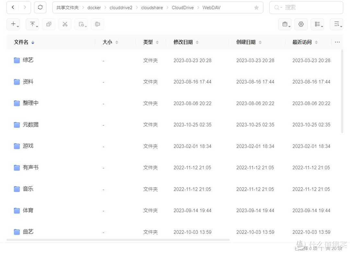Open the upload icon in toolbar

(32, 24)
